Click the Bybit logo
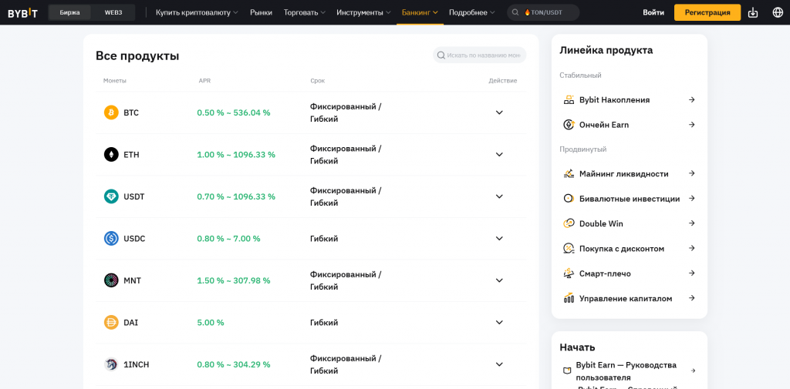This screenshot has width=790, height=389. coord(22,12)
